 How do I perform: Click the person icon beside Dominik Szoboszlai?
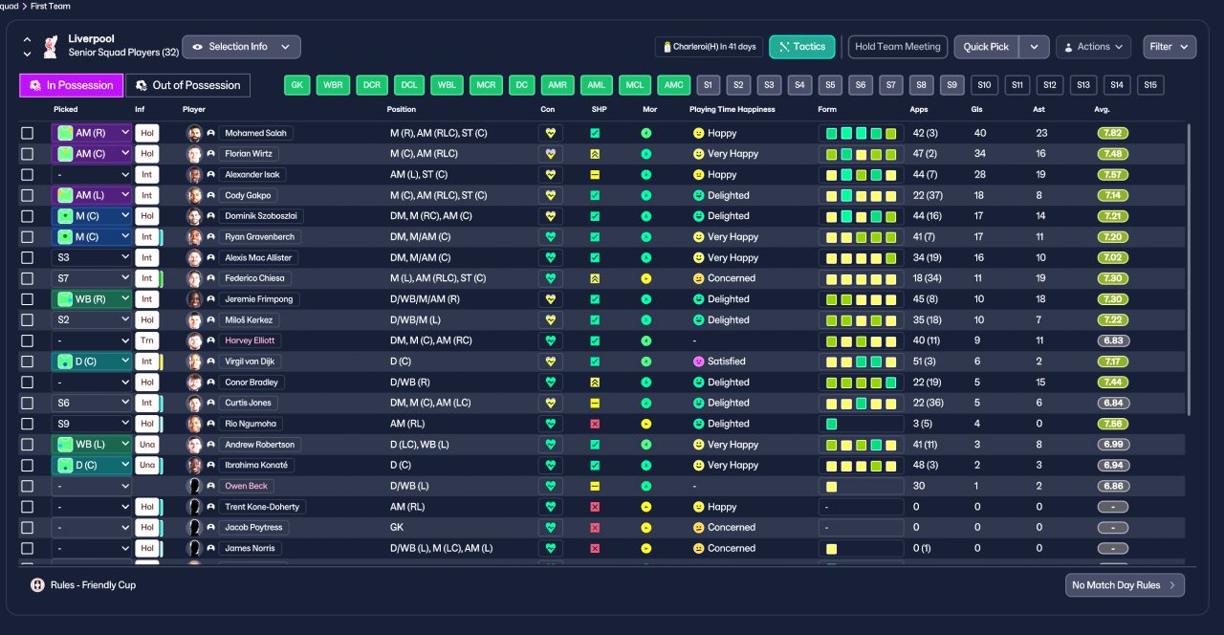pyautogui.click(x=210, y=216)
